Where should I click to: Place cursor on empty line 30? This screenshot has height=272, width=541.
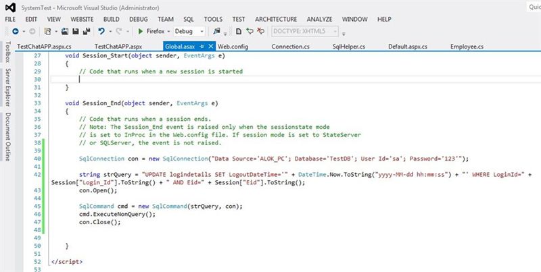pos(296,79)
